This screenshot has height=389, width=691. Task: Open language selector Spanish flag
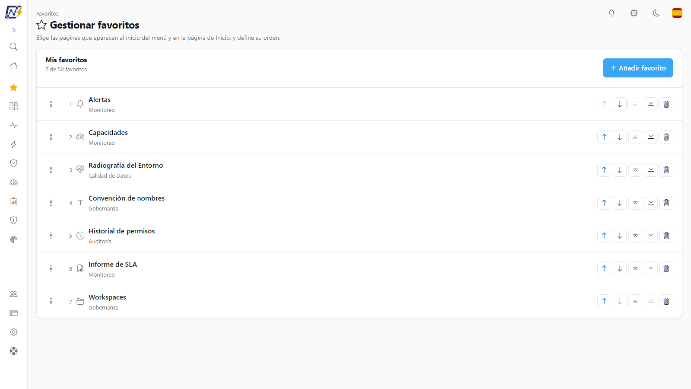point(677,13)
